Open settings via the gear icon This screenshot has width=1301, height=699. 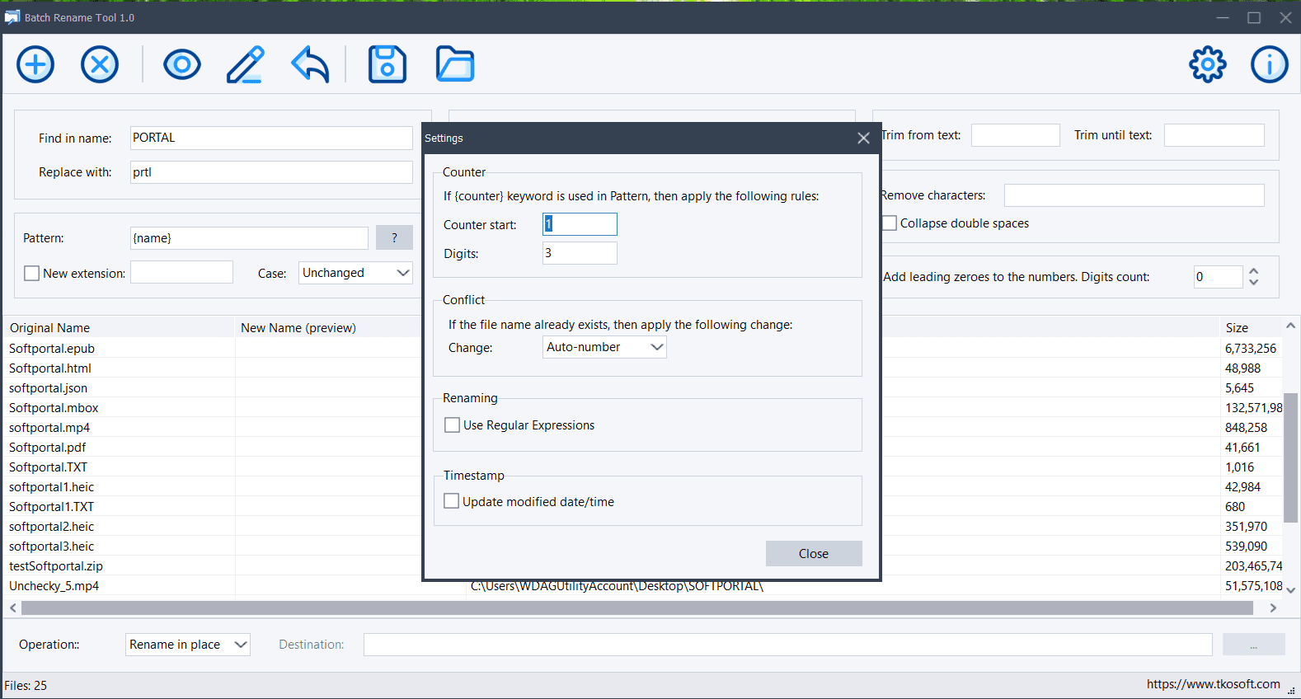pos(1208,64)
